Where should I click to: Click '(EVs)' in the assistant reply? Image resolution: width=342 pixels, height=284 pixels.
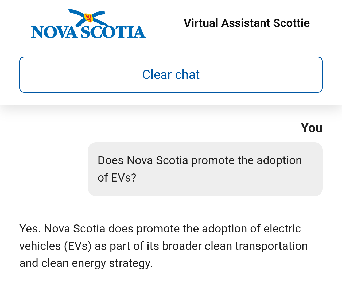tap(78, 246)
